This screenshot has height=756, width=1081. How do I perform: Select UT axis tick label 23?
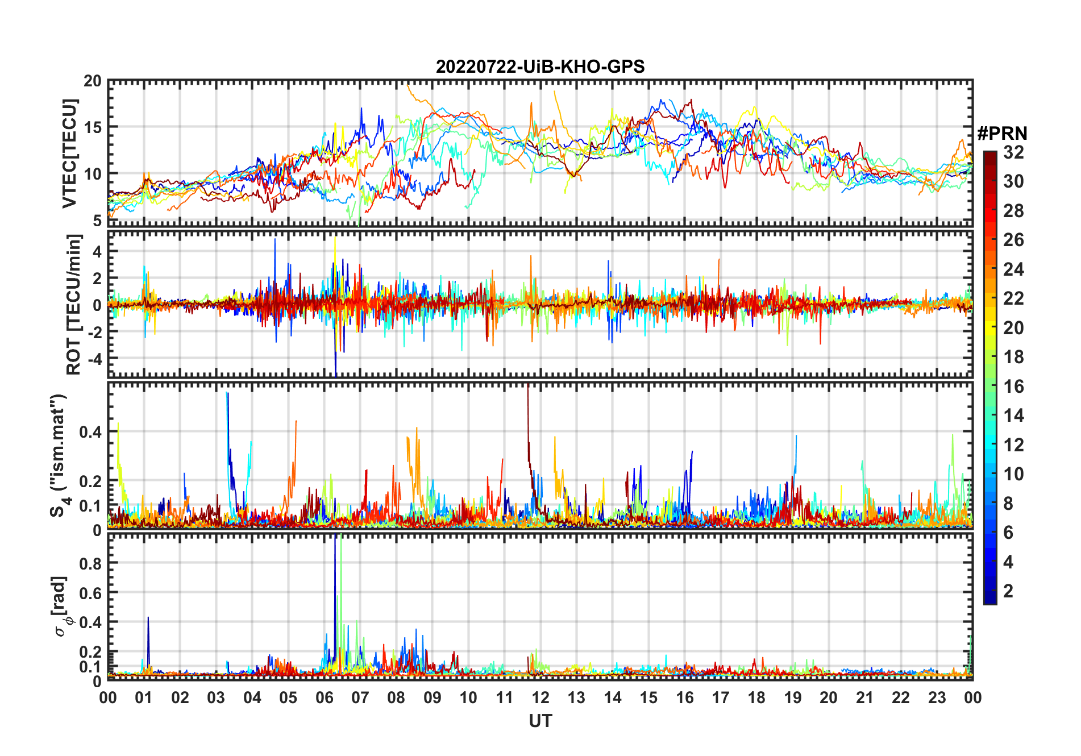point(937,697)
